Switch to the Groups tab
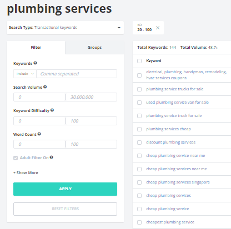The height and width of the screenshot is (229, 231). coord(94,48)
